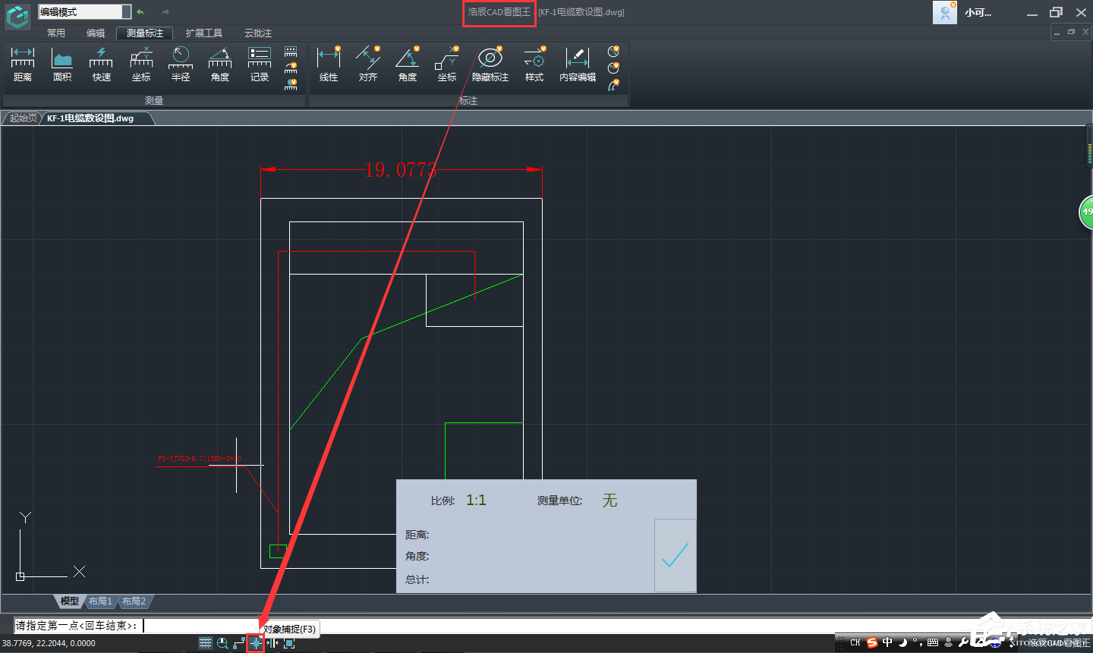This screenshot has height=653, width=1093.
Task: Toggle orthogonal mode in status bar
Action: point(239,643)
